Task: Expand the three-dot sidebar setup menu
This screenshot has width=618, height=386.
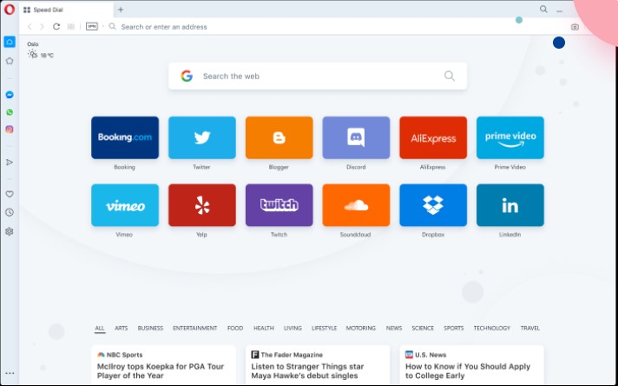Action: [x=10, y=372]
